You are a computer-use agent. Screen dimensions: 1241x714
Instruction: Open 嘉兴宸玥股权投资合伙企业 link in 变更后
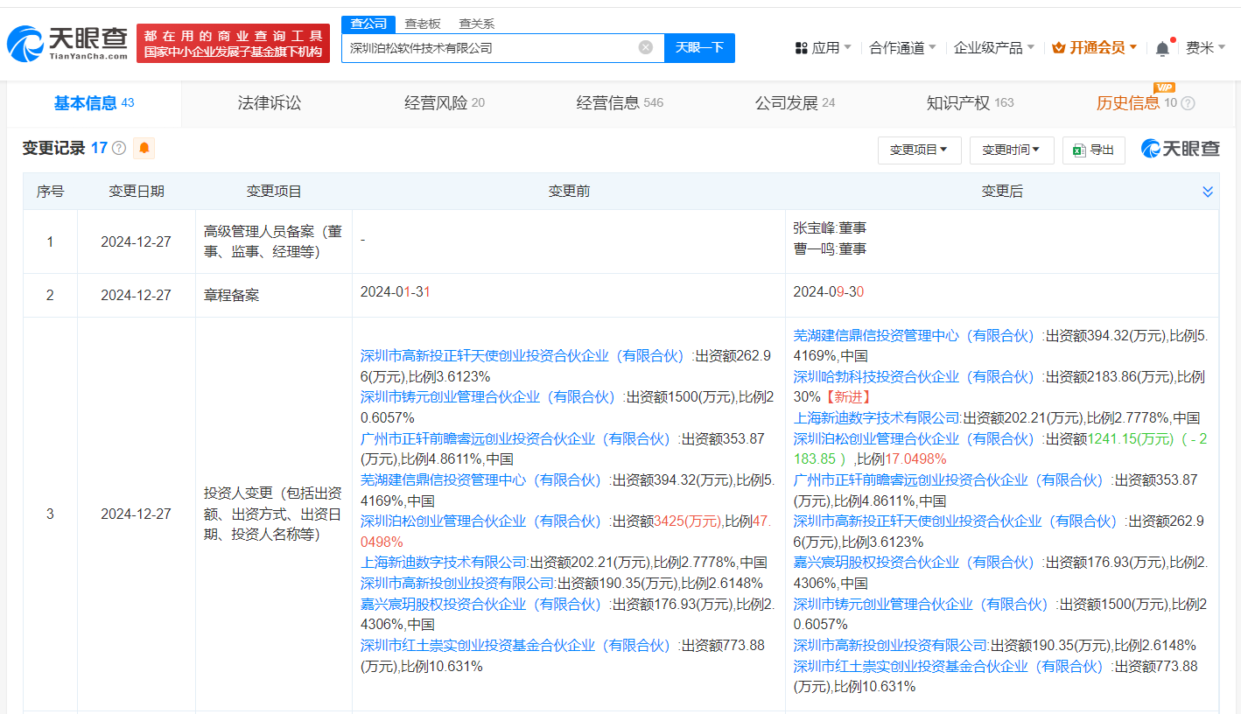(x=918, y=562)
